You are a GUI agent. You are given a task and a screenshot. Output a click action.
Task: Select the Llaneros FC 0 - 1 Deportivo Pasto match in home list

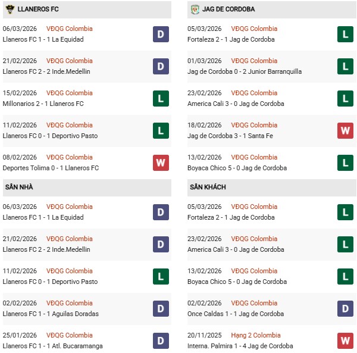(50, 282)
